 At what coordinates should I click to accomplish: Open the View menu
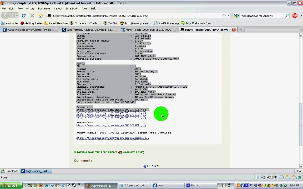[x=20, y=8]
